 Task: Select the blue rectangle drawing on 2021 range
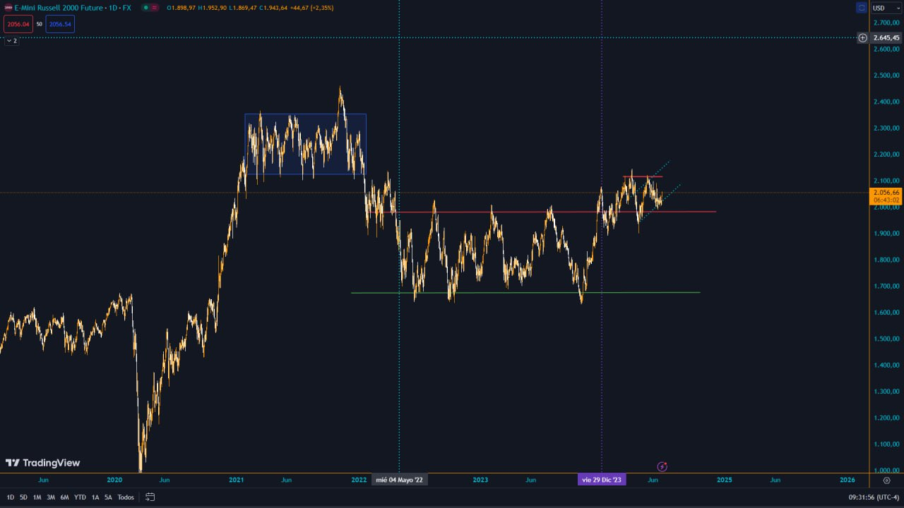[305, 144]
